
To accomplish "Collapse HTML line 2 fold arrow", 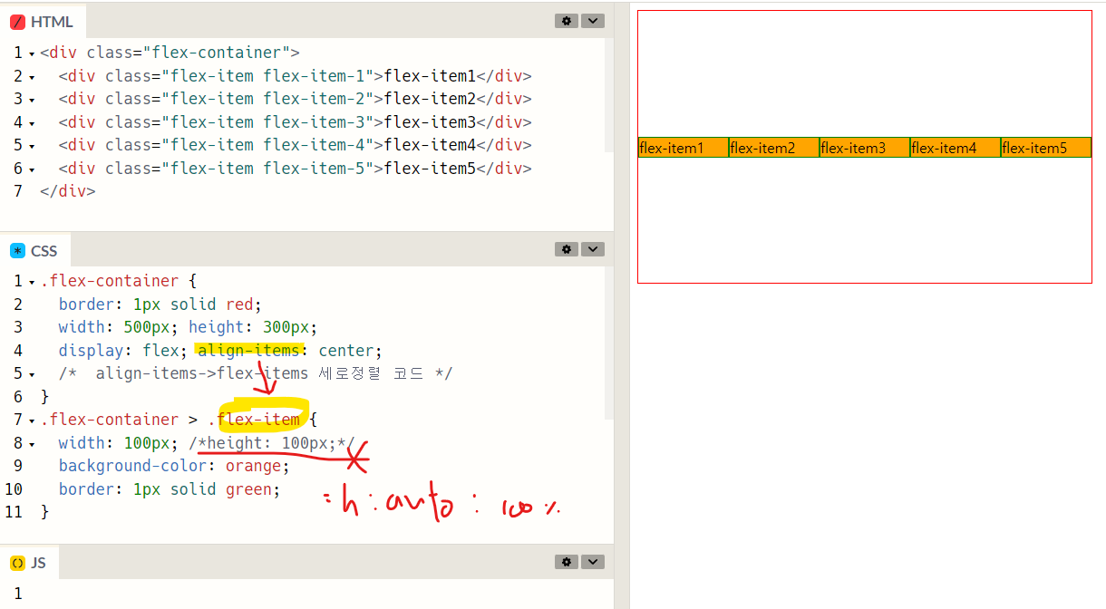I will coord(32,77).
